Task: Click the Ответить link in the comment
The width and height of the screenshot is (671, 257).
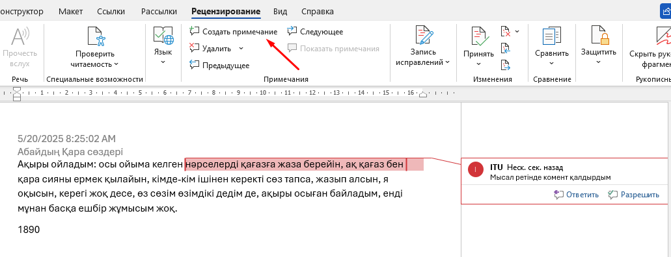Action: pos(577,195)
